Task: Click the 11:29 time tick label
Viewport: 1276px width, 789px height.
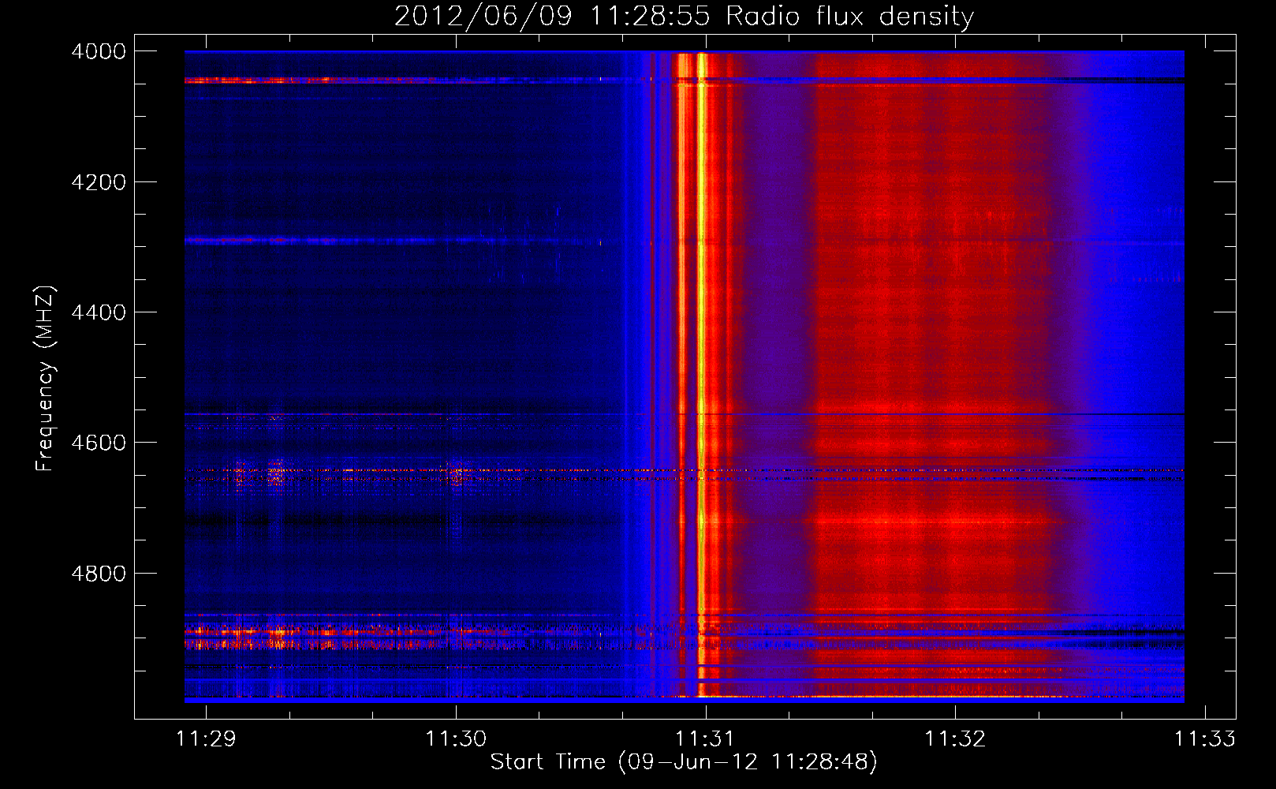Action: pos(207,739)
